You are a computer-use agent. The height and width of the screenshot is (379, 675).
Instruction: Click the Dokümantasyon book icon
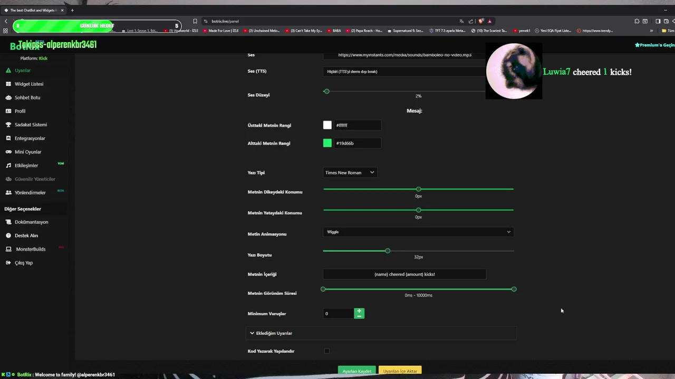(8, 222)
